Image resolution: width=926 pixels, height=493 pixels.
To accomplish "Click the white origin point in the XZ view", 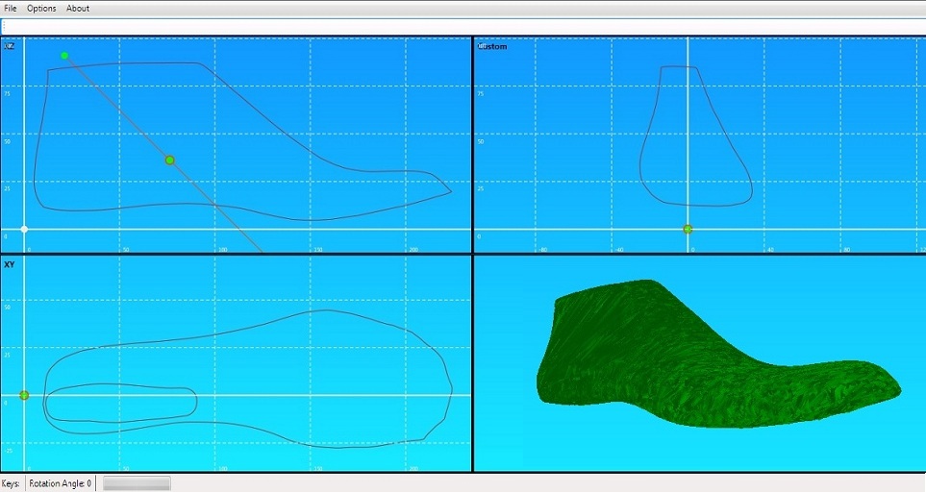I will [24, 229].
